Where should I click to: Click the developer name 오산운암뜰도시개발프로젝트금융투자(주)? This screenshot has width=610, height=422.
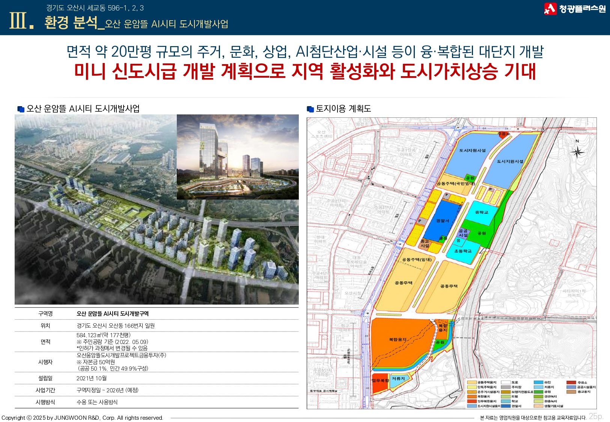pyautogui.click(x=121, y=355)
